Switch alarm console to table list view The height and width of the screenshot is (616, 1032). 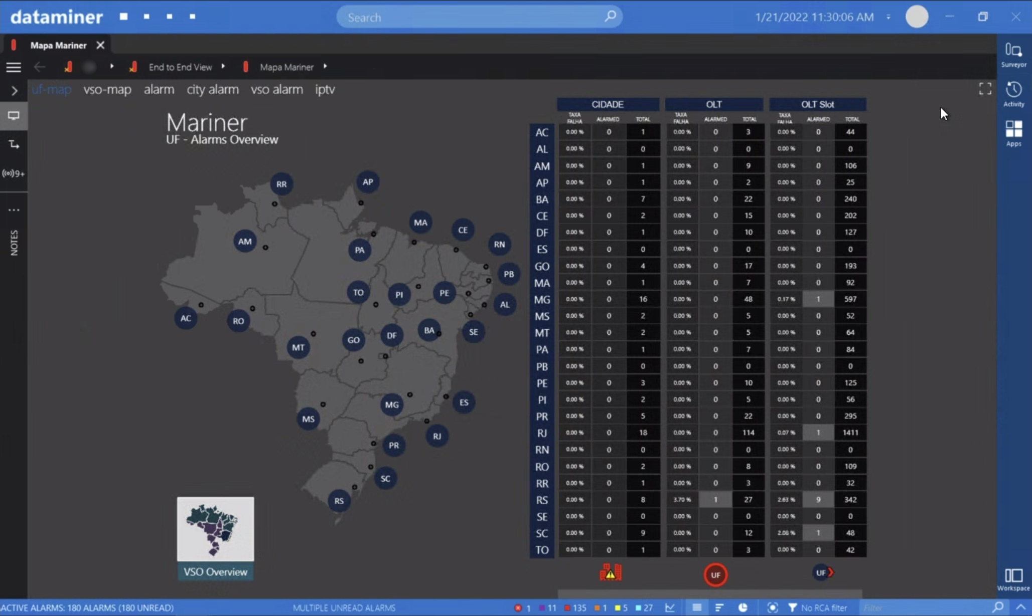tap(697, 607)
